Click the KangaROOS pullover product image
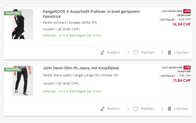 pyautogui.click(x=23, y=24)
